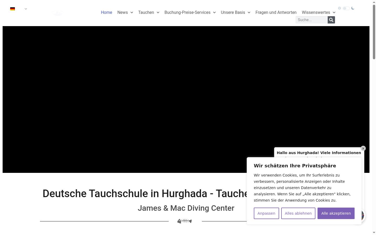Image resolution: width=376 pixels, height=235 pixels.
Task: Open the News menu item
Action: pyautogui.click(x=122, y=13)
